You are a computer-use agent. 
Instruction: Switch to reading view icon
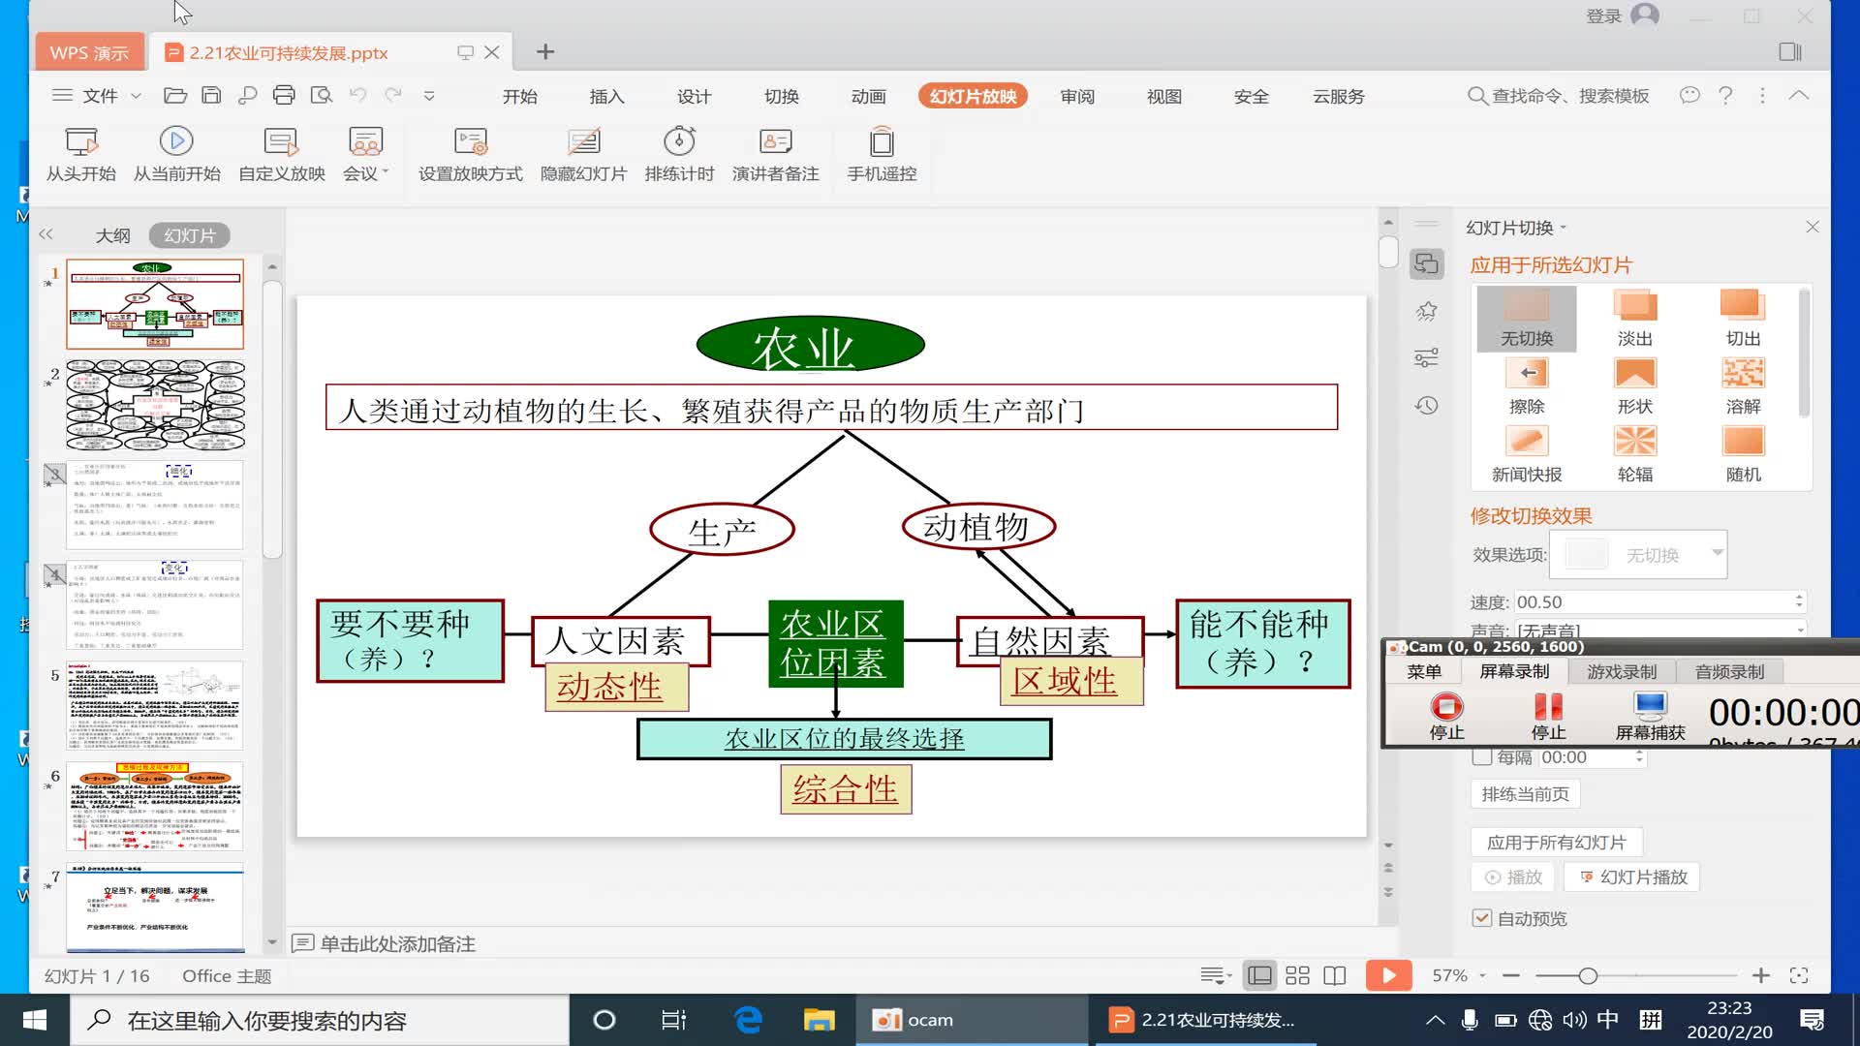click(x=1335, y=975)
